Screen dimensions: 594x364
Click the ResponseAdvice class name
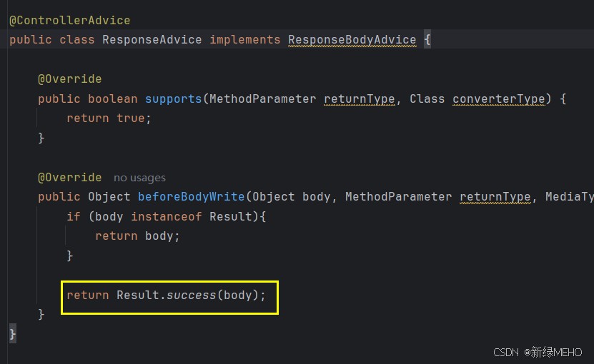tap(152, 40)
